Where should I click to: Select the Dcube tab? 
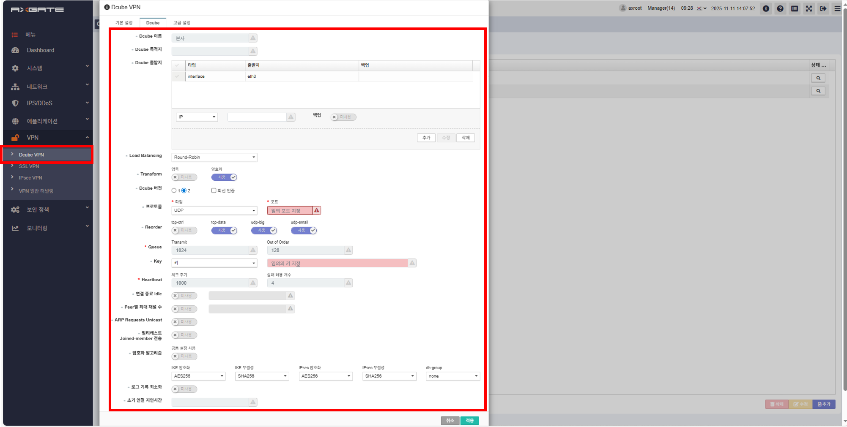coord(153,23)
